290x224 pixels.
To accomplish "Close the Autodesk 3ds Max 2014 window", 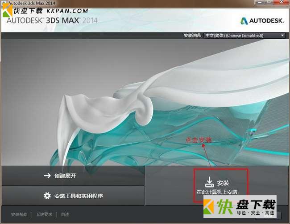I will (282, 2).
